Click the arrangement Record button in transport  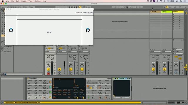click(x=74, y=7)
